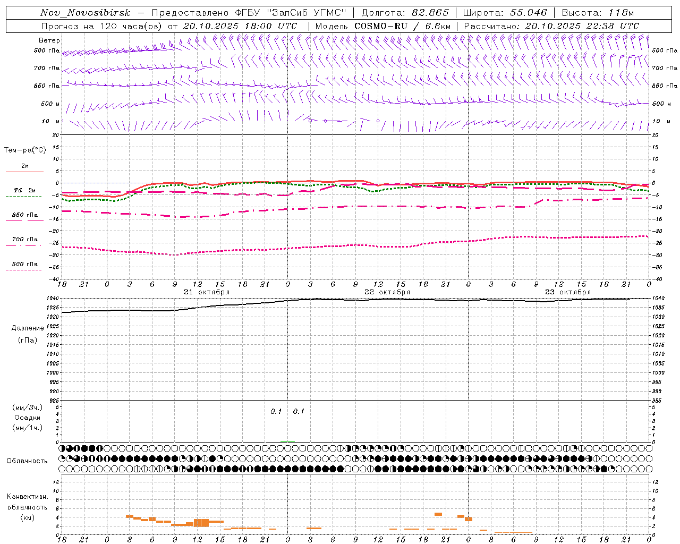Click the longitude value "Долгота: 82.865"

pyautogui.click(x=405, y=13)
